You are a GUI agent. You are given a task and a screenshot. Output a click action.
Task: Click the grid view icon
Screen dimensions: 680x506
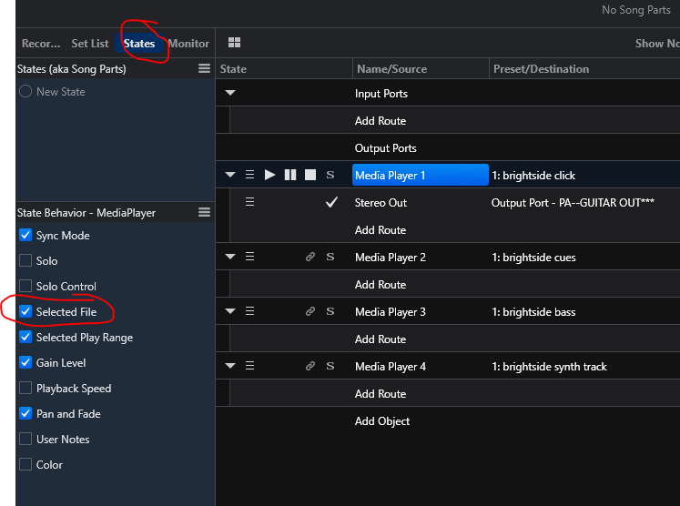click(x=234, y=43)
